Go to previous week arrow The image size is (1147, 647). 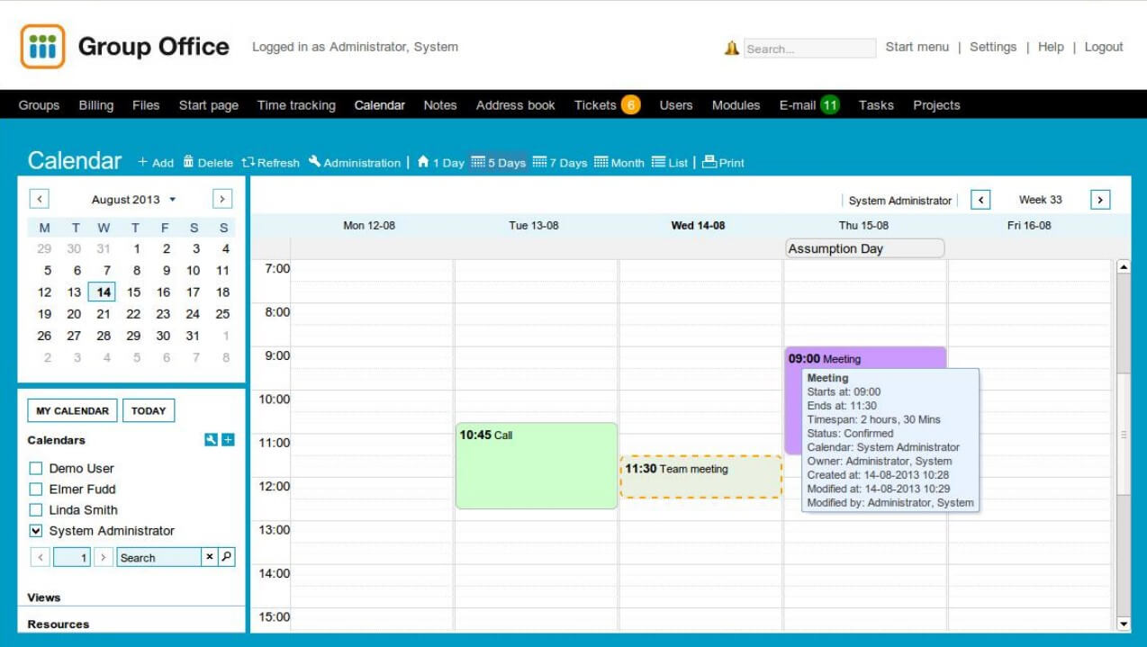pos(980,200)
